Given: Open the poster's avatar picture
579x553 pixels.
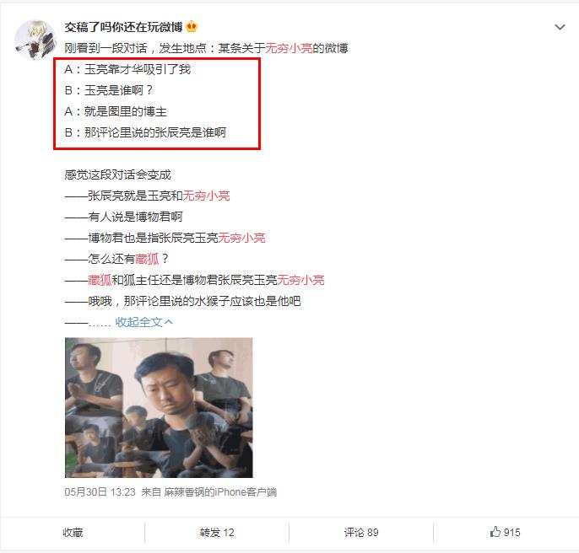Looking at the screenshot, I should [35, 40].
